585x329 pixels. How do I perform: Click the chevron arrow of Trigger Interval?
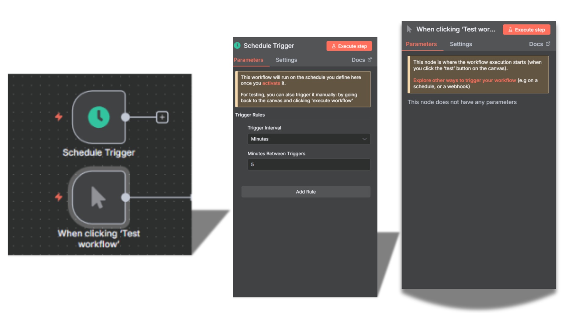click(364, 139)
